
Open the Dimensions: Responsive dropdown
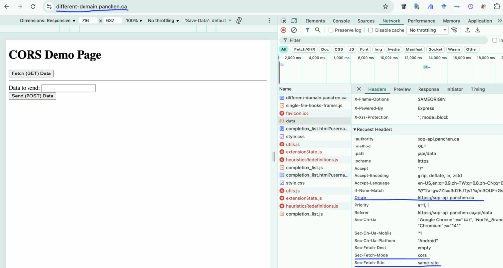[48, 21]
